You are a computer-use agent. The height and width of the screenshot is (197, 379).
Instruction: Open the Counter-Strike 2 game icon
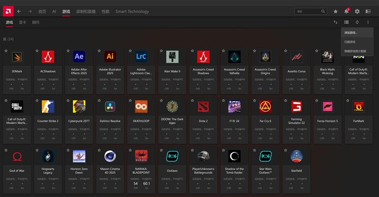pyautogui.click(x=48, y=107)
